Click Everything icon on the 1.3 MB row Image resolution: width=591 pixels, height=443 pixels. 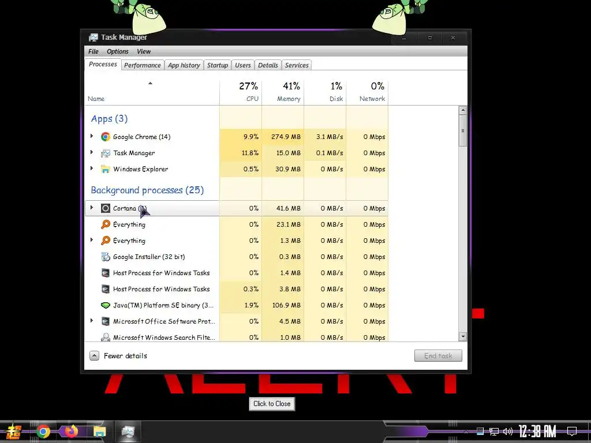[106, 241]
